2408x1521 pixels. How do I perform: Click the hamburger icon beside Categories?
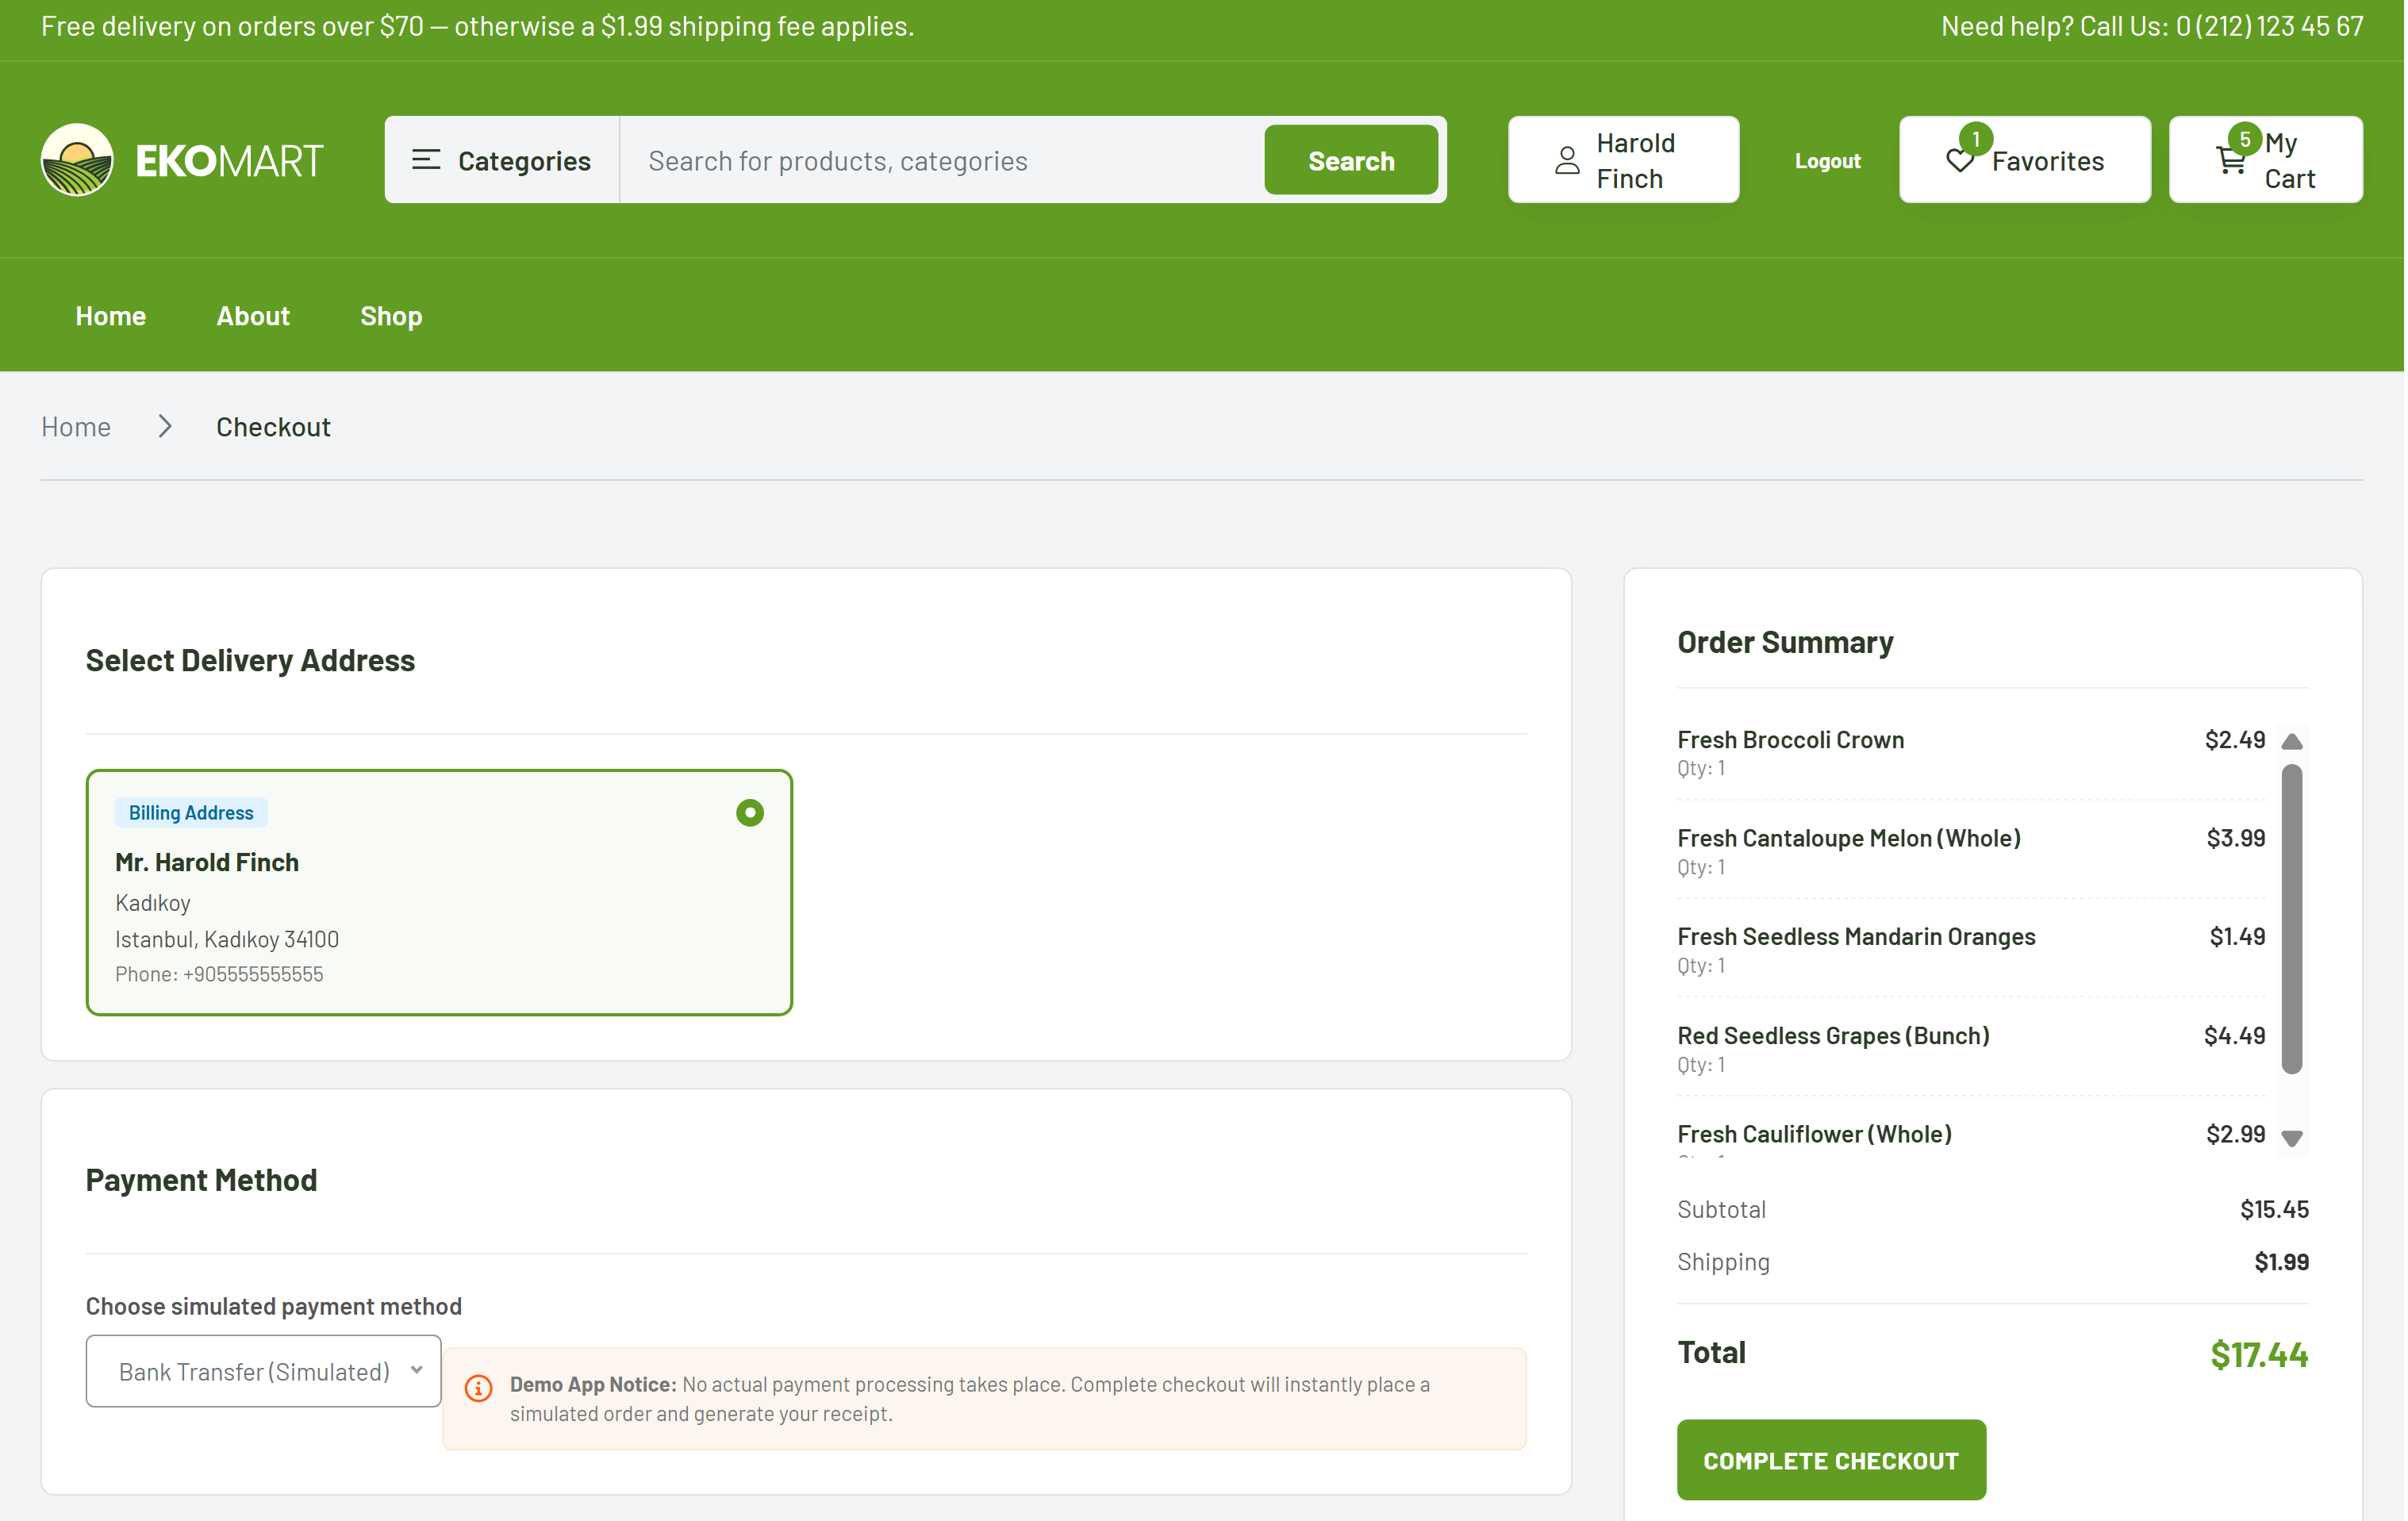click(x=426, y=160)
